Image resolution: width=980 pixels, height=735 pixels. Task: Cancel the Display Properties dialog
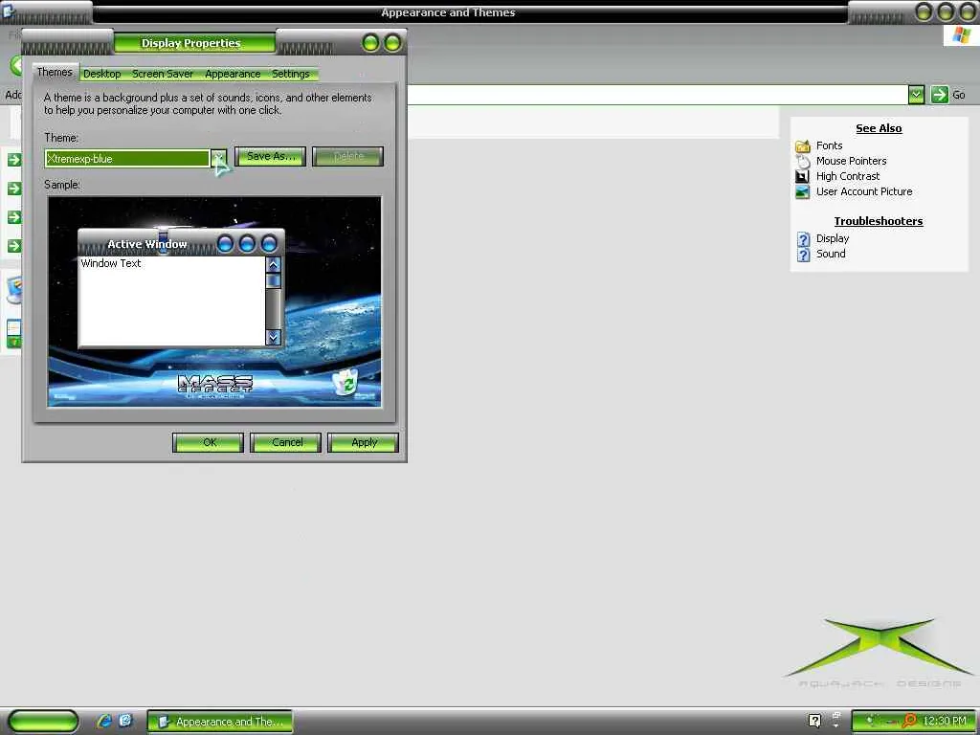click(286, 442)
